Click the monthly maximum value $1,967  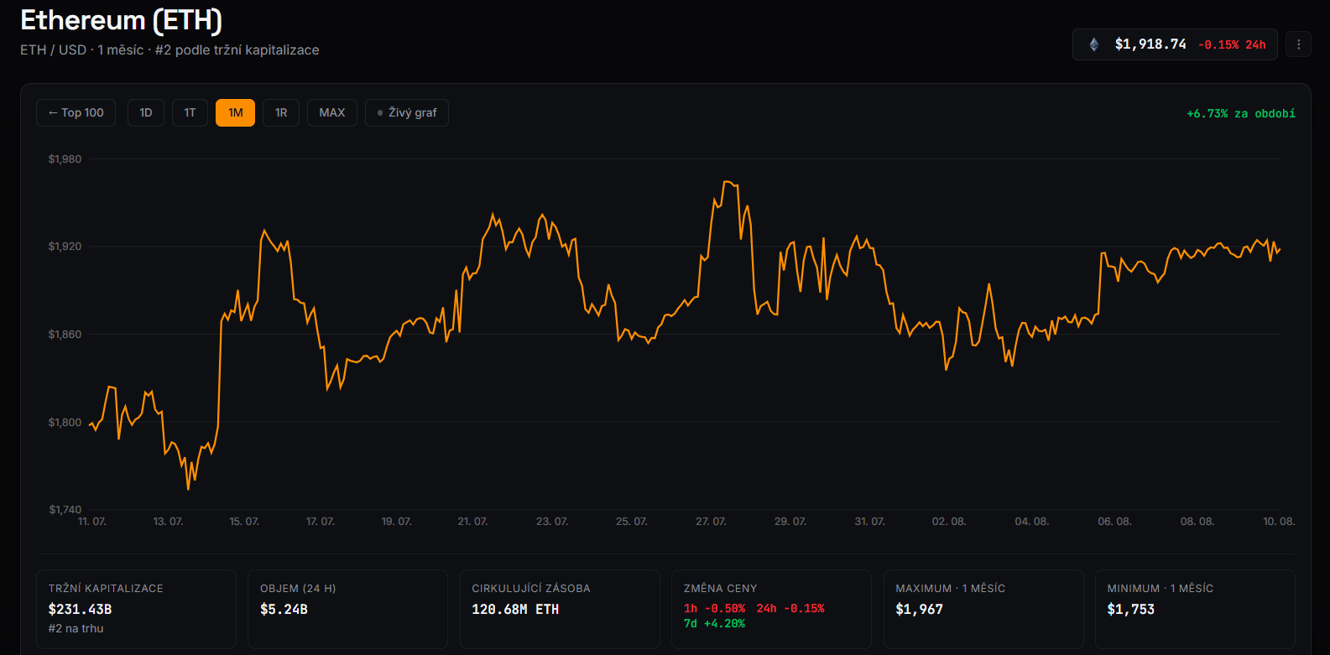pyautogui.click(x=919, y=610)
